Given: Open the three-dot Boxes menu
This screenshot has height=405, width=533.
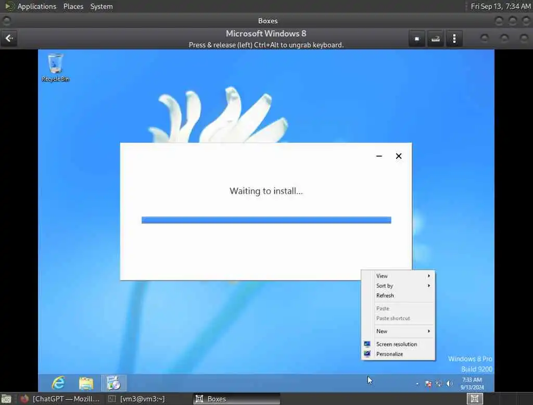Looking at the screenshot, I should pos(454,39).
